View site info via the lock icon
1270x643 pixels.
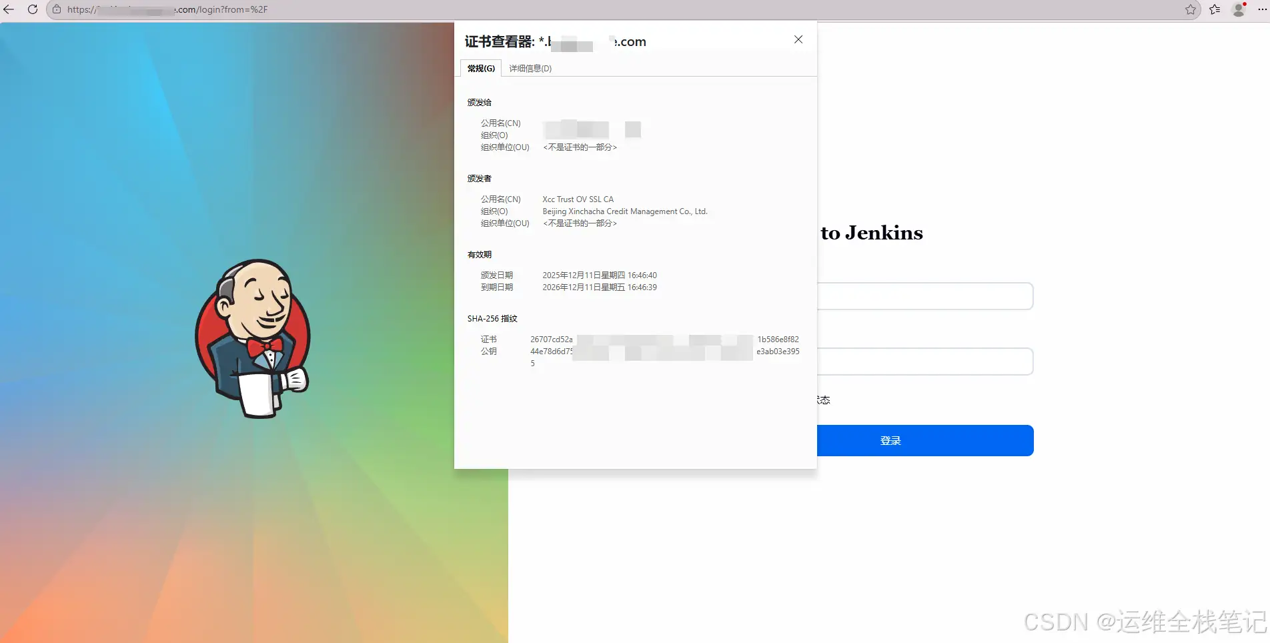(x=57, y=9)
